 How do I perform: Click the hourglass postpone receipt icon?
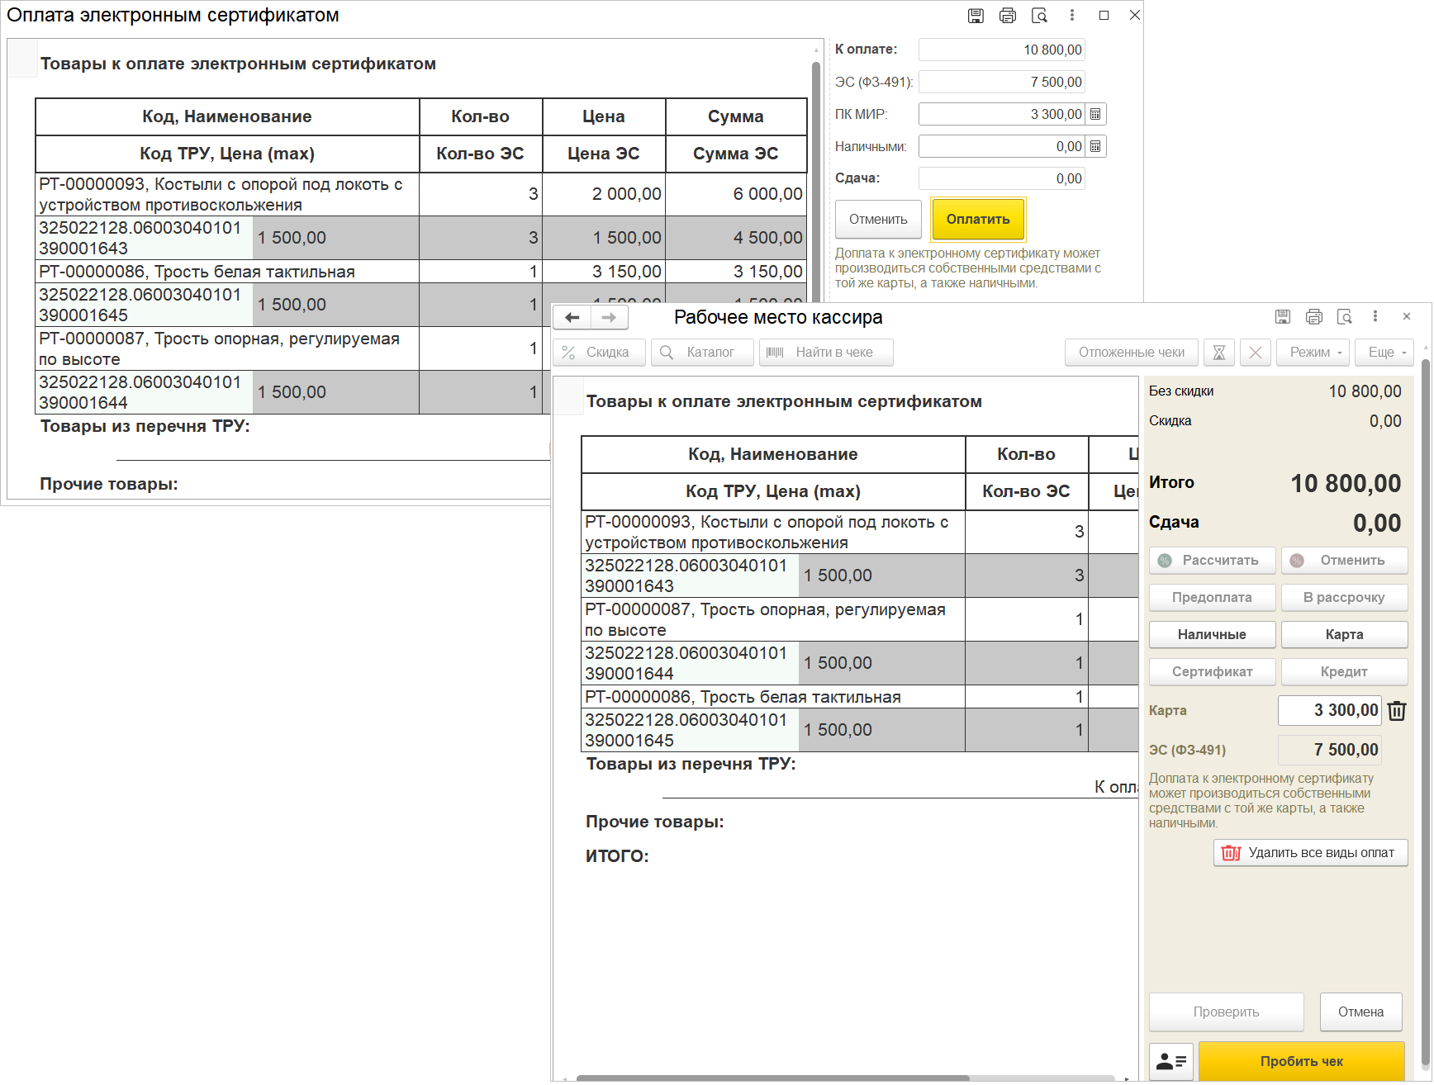(x=1218, y=353)
